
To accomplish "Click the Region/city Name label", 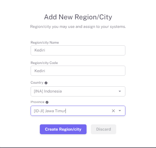I will (45, 42).
